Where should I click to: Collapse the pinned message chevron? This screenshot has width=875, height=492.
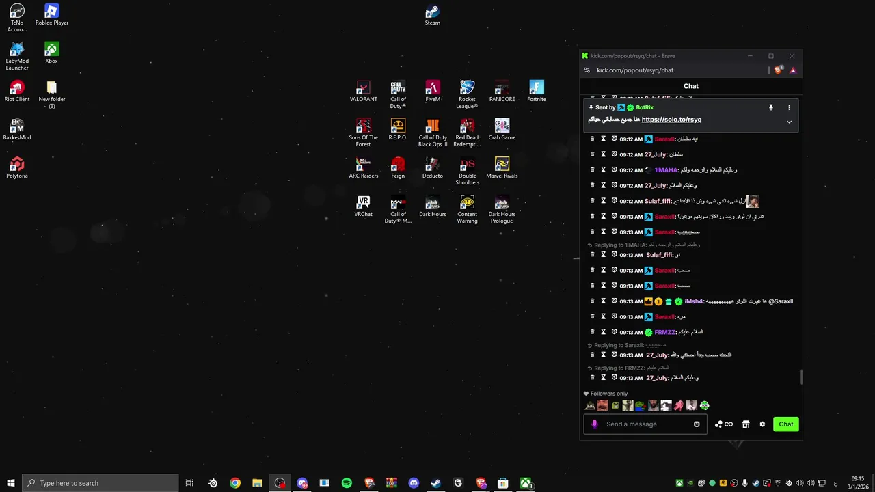pyautogui.click(x=789, y=122)
